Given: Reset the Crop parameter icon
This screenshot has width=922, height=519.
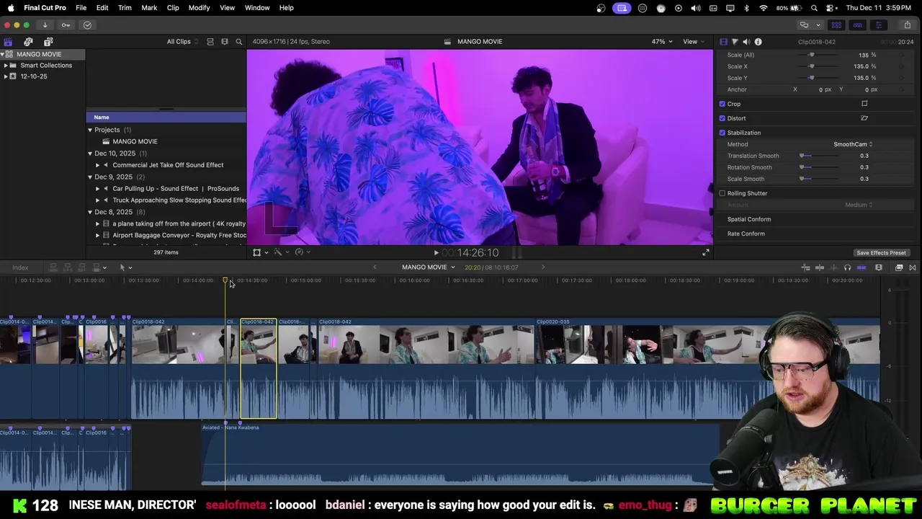Looking at the screenshot, I should (x=864, y=104).
